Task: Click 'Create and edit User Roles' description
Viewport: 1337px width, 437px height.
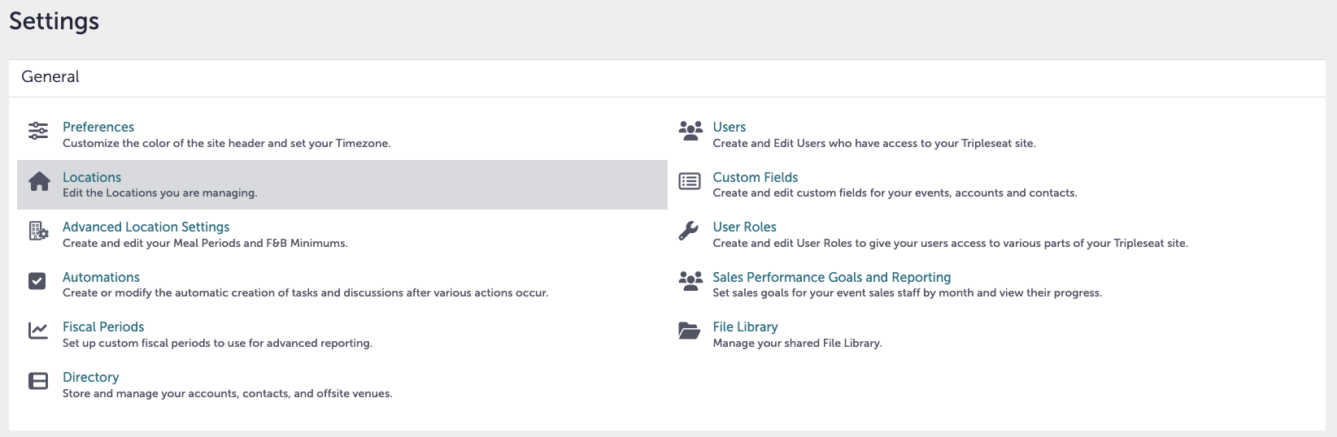Action: click(x=951, y=243)
